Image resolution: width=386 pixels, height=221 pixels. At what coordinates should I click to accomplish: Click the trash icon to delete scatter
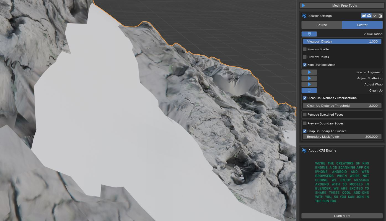click(380, 16)
